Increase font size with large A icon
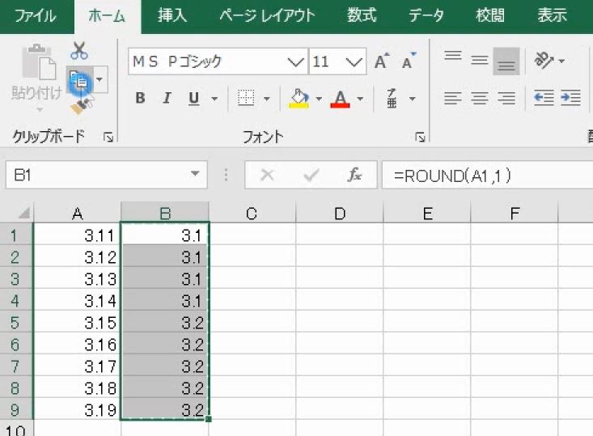593x436 pixels. pyautogui.click(x=382, y=61)
